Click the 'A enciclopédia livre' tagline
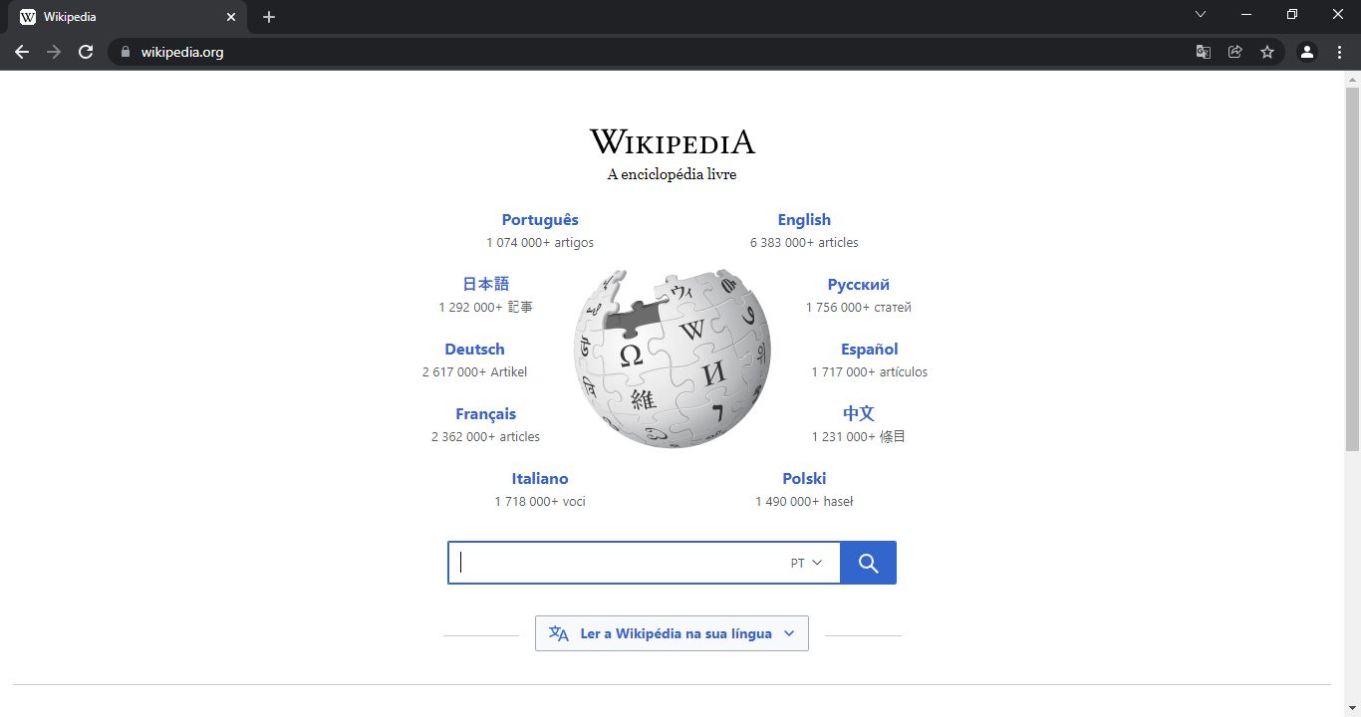Viewport: 1361px width, 717px height. point(673,175)
